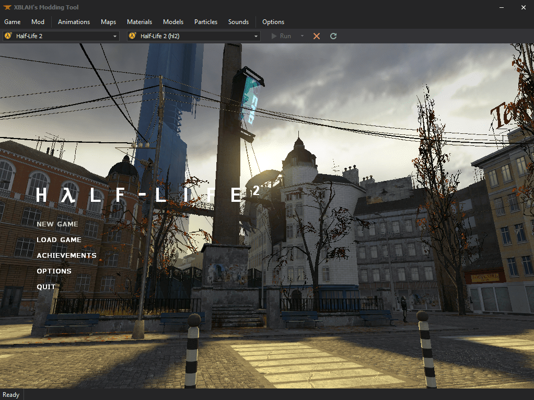Click the Run button in toolbar
The image size is (534, 400).
[x=281, y=36]
